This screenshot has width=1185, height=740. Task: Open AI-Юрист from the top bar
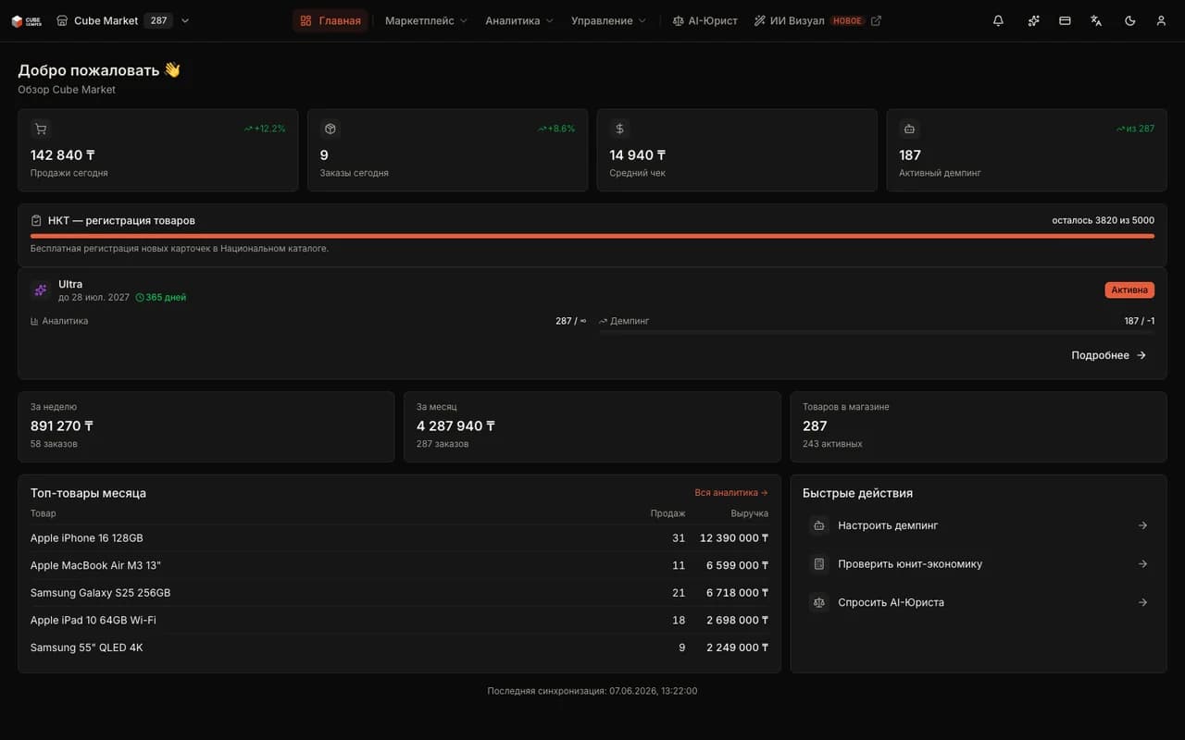[x=705, y=20]
